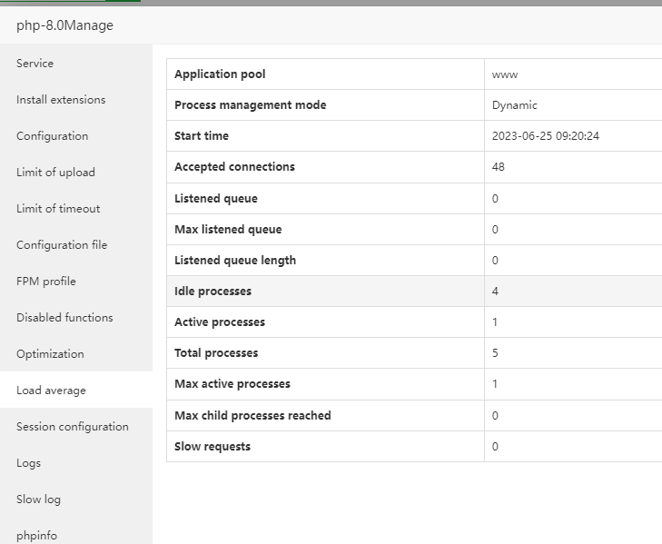The image size is (662, 544).
Task: Show the FPM profile page
Action: 46,282
